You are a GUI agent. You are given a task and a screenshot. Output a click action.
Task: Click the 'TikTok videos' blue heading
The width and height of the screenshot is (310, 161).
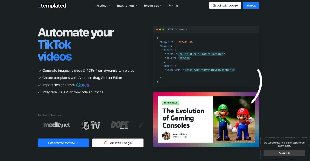point(55,51)
